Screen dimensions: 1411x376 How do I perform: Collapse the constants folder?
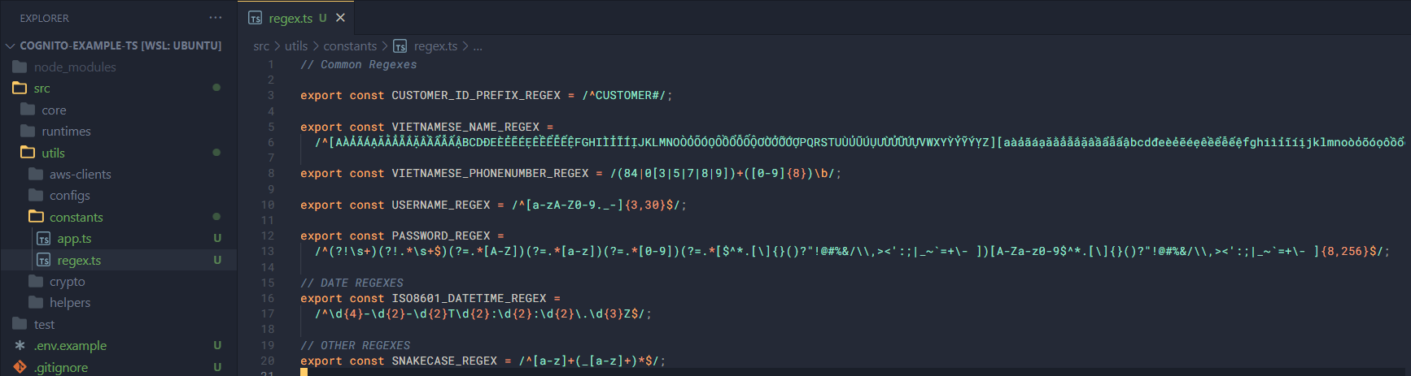click(x=76, y=217)
